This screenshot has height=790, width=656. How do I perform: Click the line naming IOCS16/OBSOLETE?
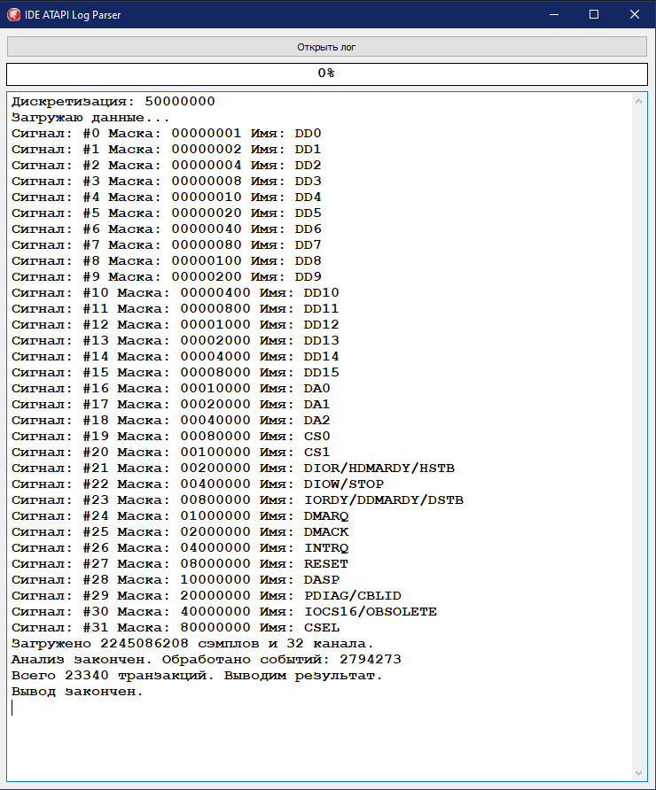[x=224, y=612]
